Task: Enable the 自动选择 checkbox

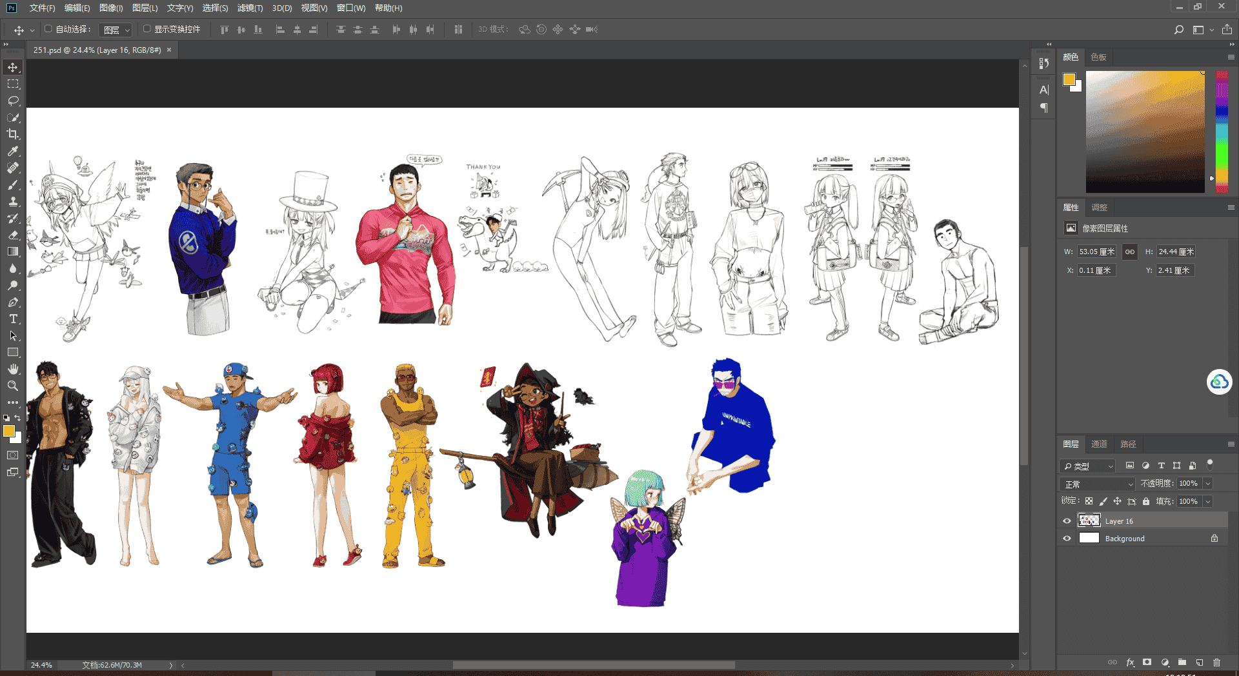Action: pyautogui.click(x=48, y=29)
